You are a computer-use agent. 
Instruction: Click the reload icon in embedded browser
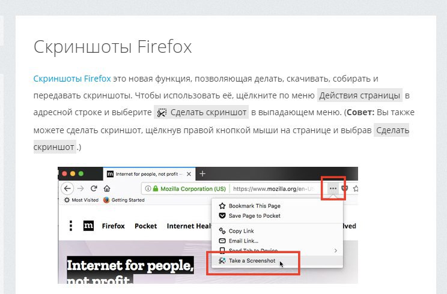pyautogui.click(x=94, y=188)
